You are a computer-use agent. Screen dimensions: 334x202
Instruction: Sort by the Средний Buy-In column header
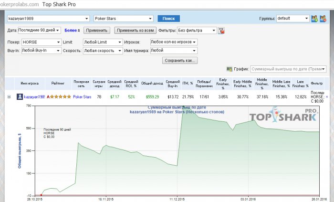coord(173,84)
